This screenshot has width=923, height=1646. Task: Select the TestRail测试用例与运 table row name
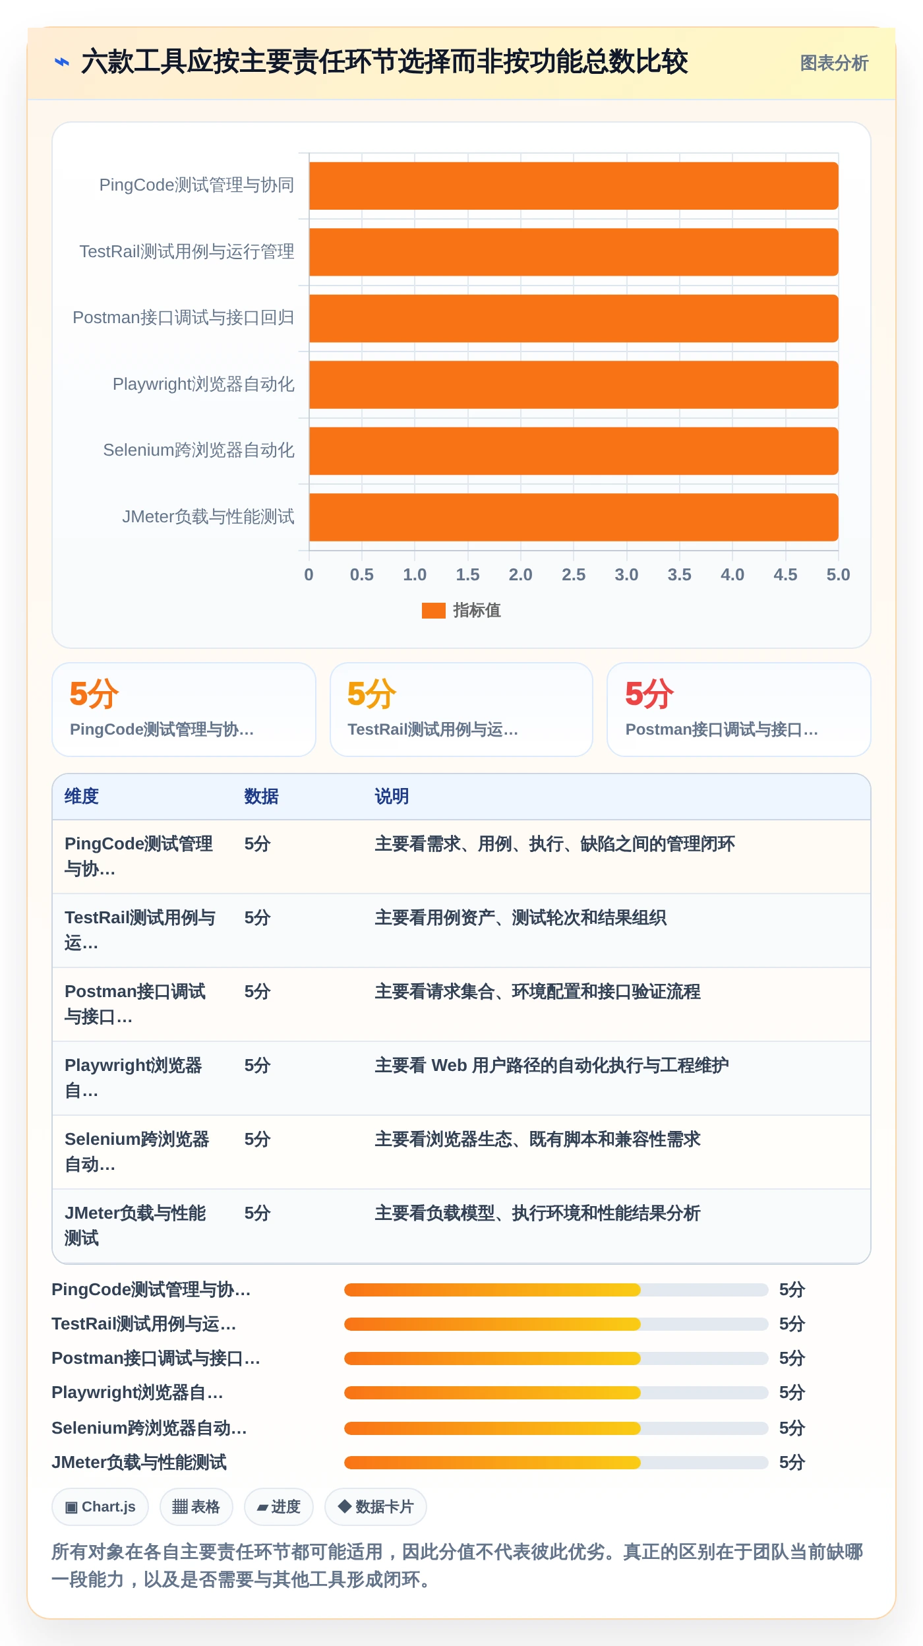(x=140, y=930)
